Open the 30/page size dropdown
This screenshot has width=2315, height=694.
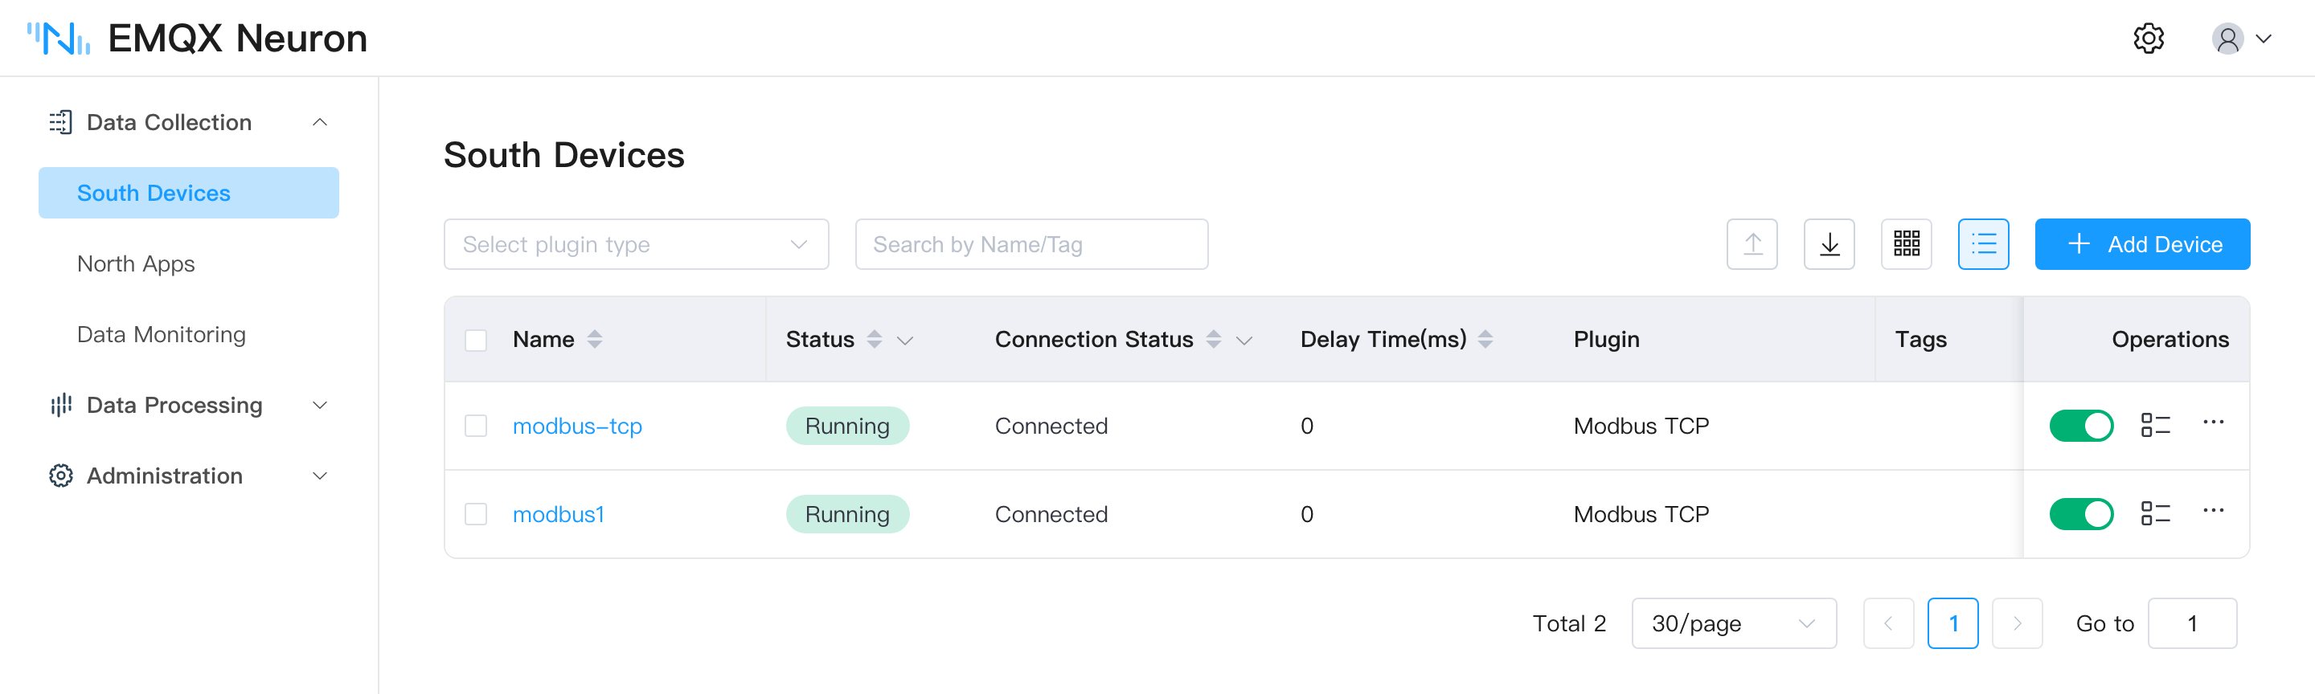pyautogui.click(x=1734, y=623)
